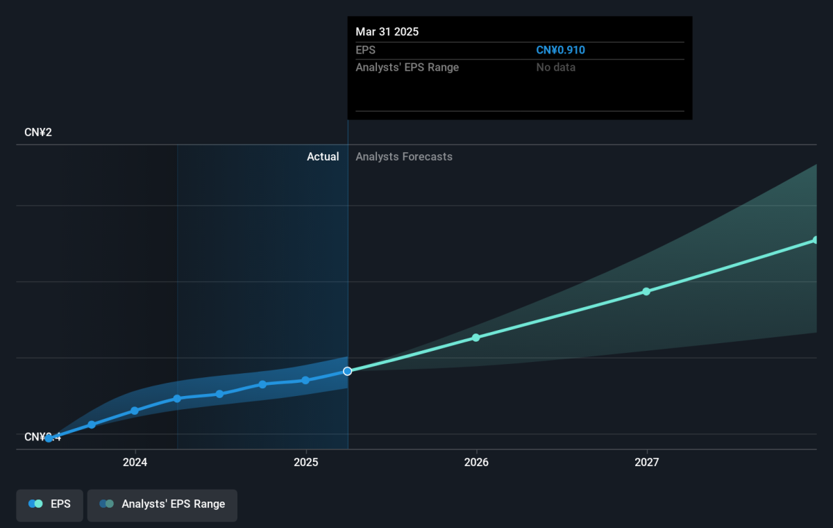Click the 2024 EPS data point

coord(135,411)
